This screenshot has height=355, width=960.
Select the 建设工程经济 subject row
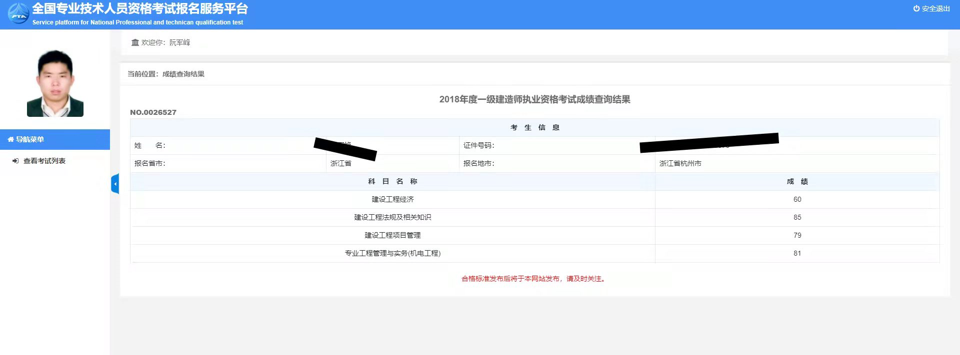pos(392,199)
